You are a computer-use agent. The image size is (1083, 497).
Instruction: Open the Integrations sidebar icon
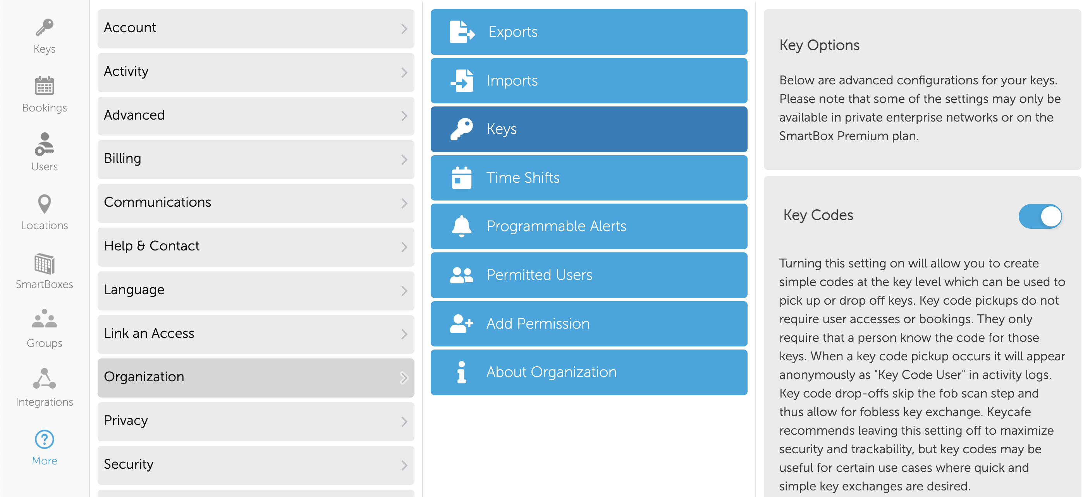[x=44, y=379]
